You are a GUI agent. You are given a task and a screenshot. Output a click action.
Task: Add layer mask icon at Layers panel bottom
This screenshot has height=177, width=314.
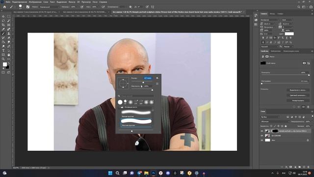[x=290, y=167]
